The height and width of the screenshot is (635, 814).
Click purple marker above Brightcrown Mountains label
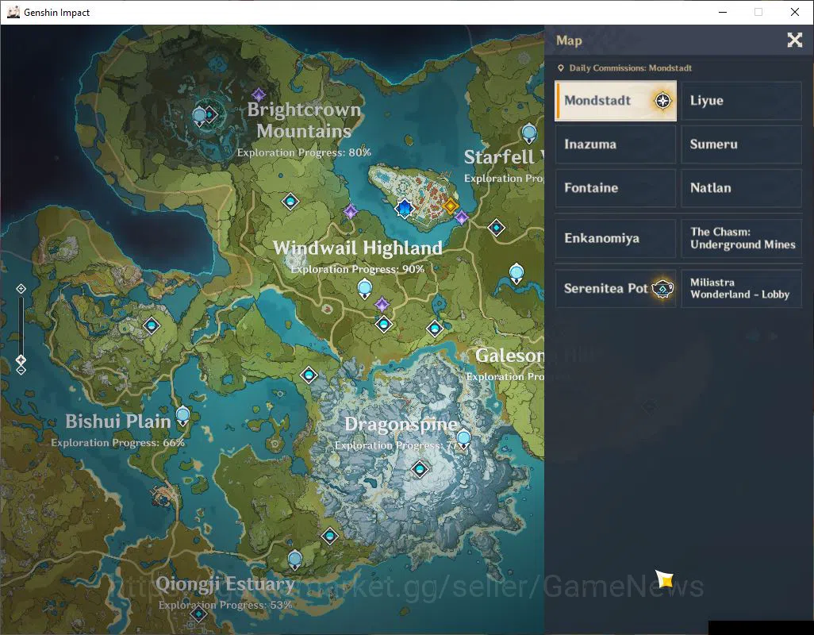(x=259, y=95)
